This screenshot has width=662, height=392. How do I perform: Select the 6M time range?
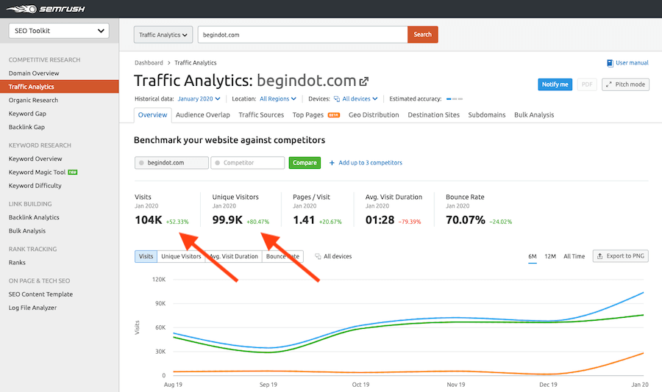[533, 256]
